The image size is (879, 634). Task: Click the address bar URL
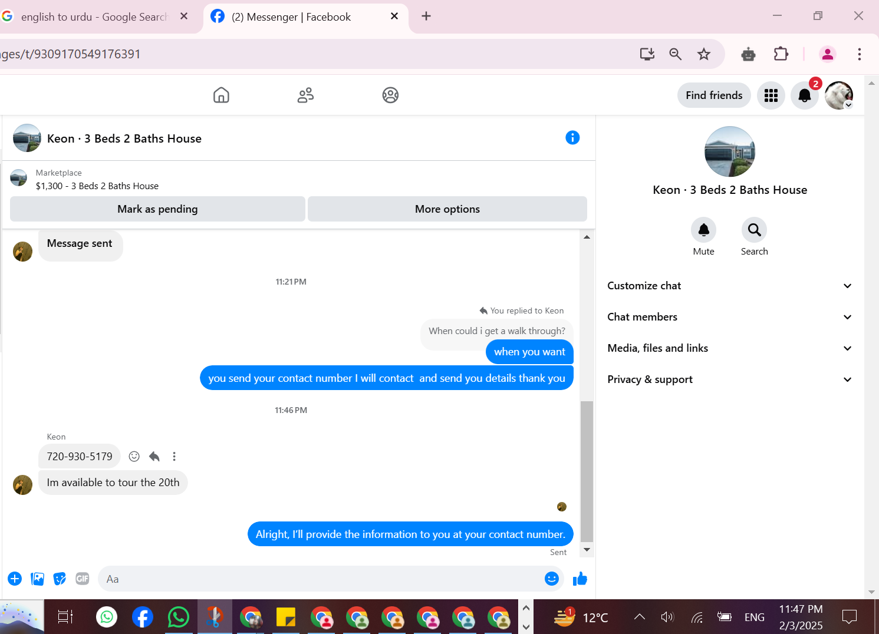pyautogui.click(x=71, y=54)
